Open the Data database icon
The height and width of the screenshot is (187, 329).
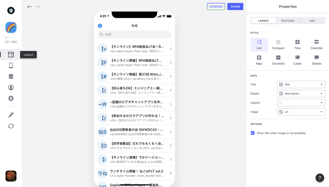pos(11,76)
